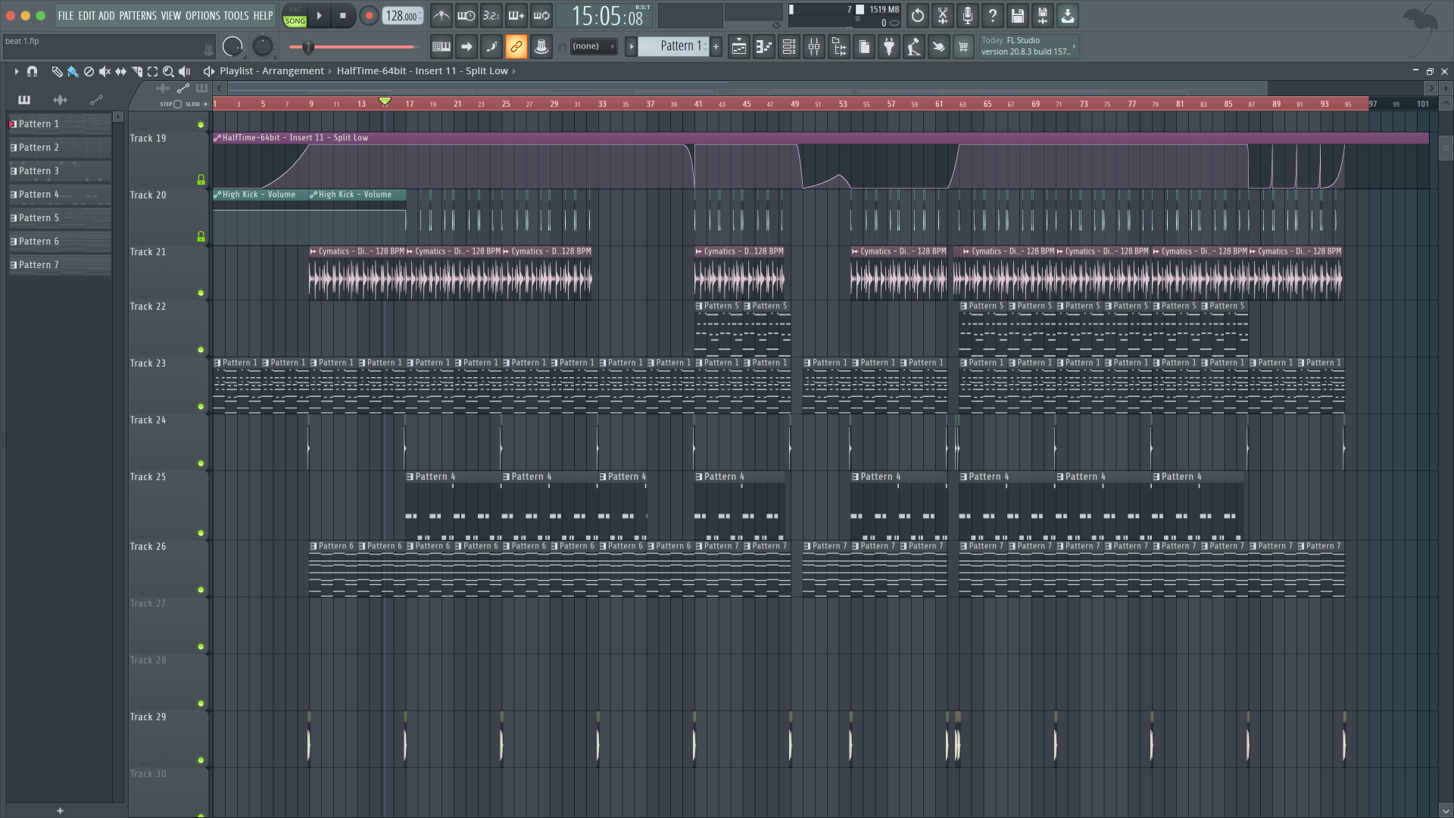Open the TOOLS menu
Viewport: 1454px width, 818px height.
click(x=236, y=15)
